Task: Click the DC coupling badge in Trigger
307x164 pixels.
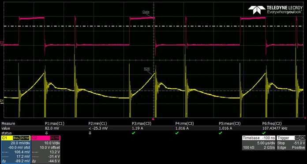Action: pos(303,138)
